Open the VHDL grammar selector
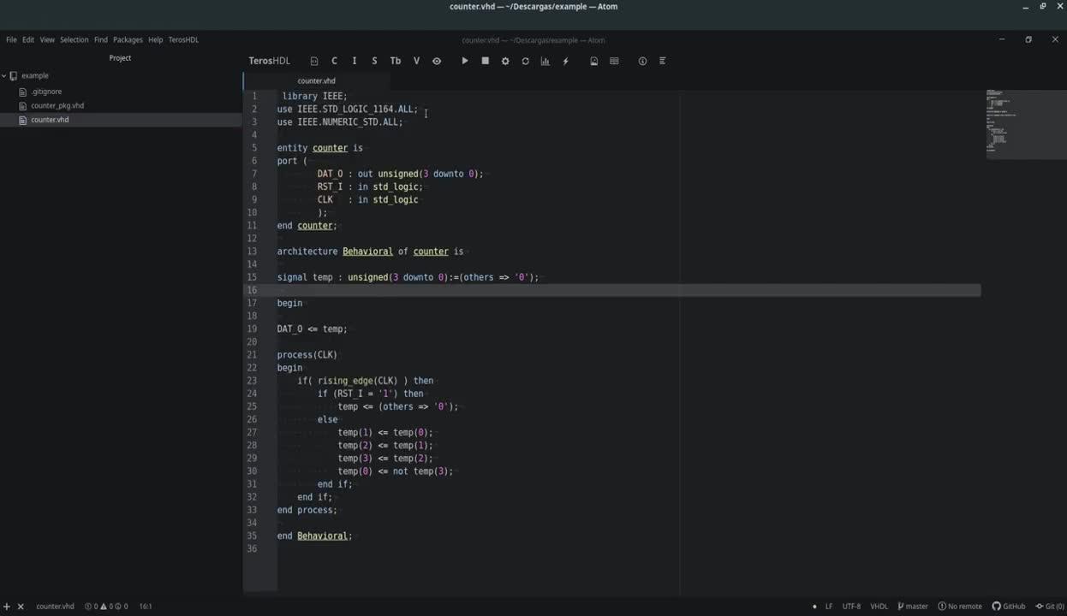 pos(879,606)
